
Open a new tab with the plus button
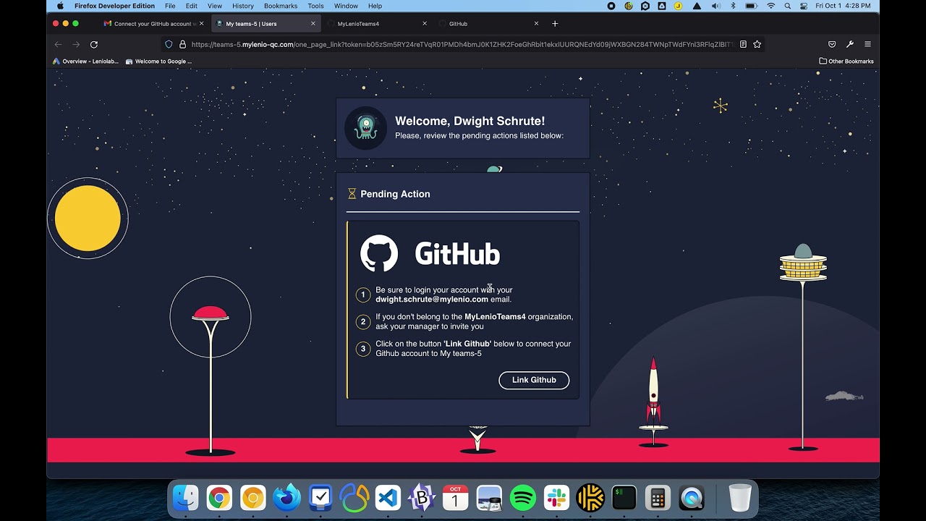point(555,23)
